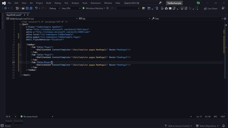Open the Project menu
Image resolution: width=228 pixels, height=128 pixels.
pos(40,3)
